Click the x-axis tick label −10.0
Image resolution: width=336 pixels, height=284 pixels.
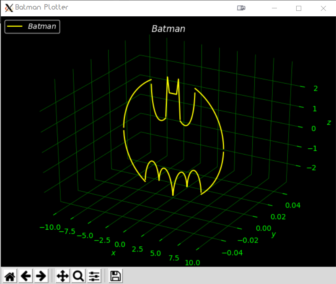point(50,227)
